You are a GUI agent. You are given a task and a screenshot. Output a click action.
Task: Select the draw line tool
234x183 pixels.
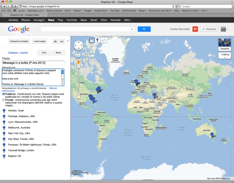[104, 40]
